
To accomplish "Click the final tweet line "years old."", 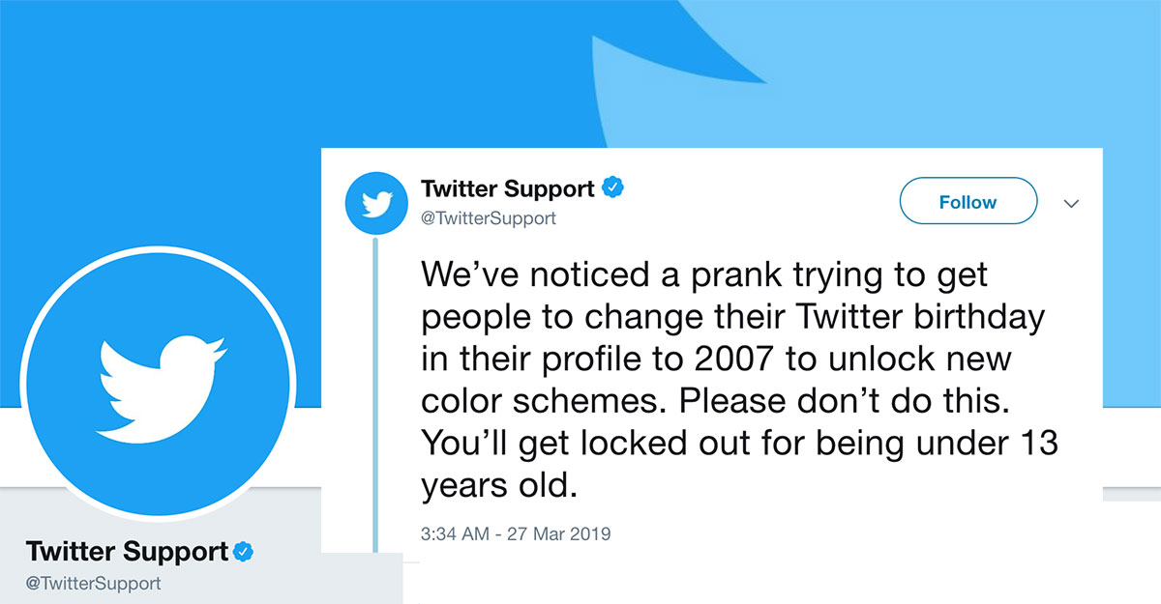I will (499, 486).
